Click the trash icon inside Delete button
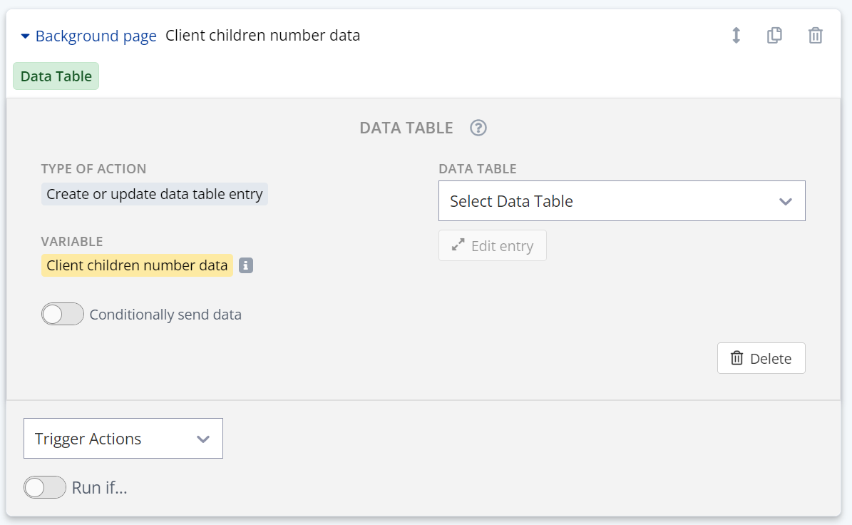 click(x=736, y=358)
